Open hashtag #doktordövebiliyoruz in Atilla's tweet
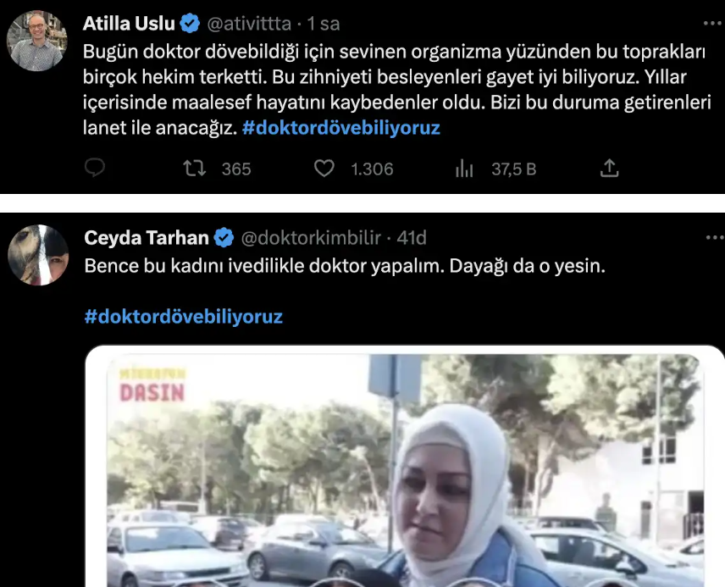 coord(341,128)
